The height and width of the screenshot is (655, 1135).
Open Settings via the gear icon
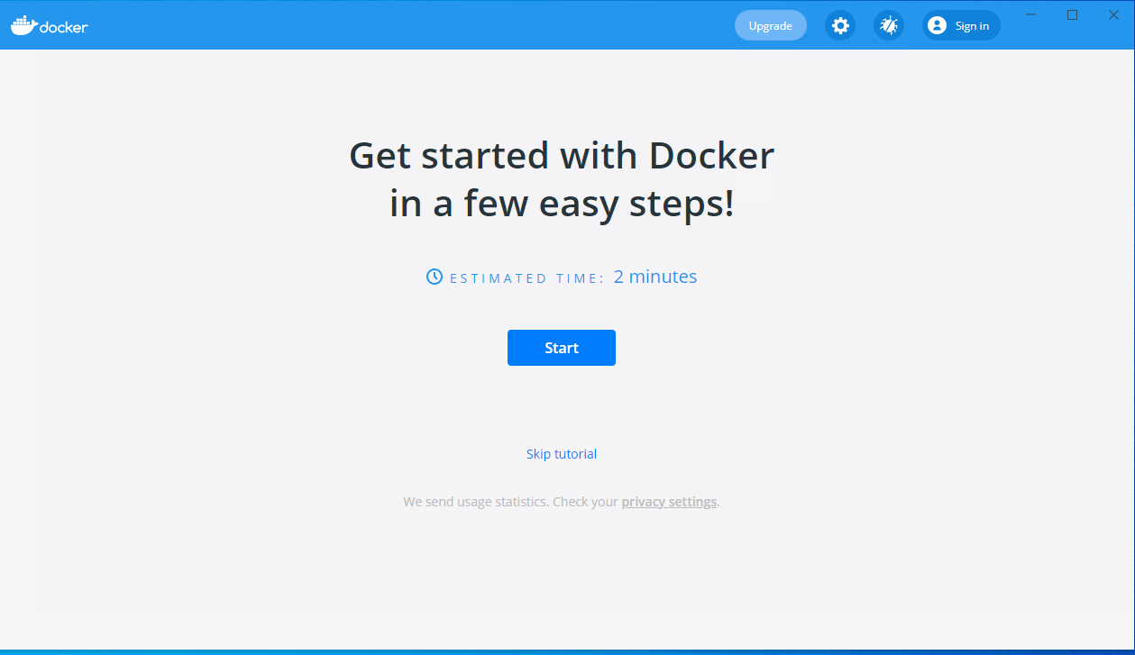840,25
